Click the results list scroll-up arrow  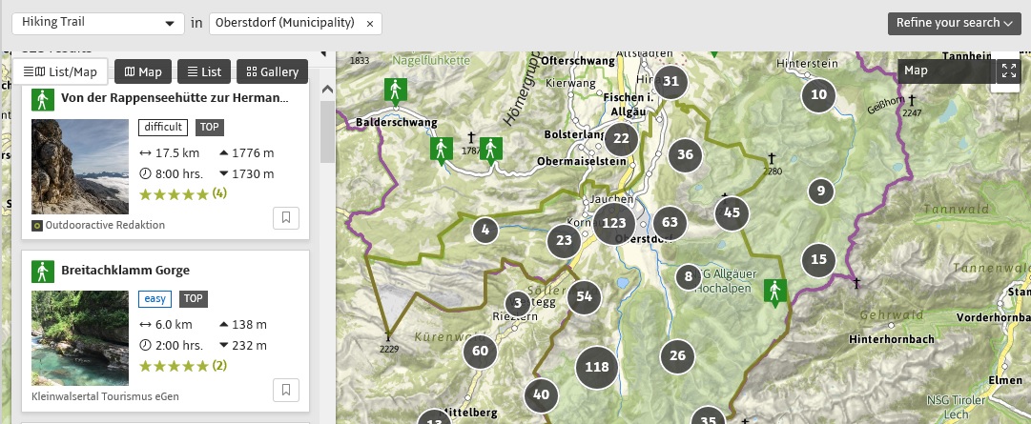tap(327, 90)
